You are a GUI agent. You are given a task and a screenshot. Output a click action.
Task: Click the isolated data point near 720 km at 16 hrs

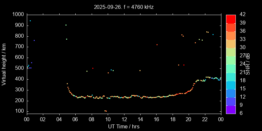[x=157, y=45]
